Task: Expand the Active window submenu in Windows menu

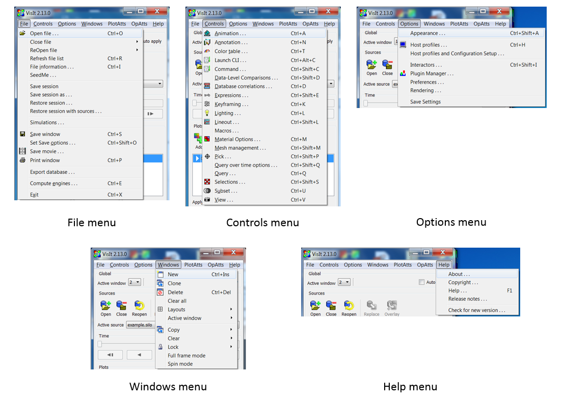Action: (x=231, y=318)
